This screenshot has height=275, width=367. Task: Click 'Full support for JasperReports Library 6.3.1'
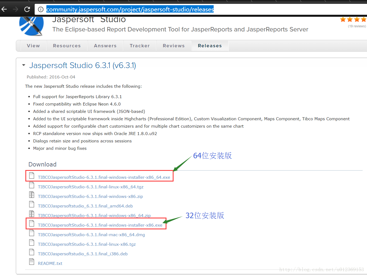77,97
